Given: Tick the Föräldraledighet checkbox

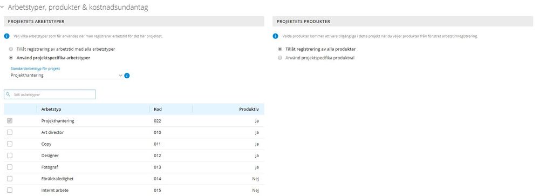Looking at the screenshot, I should pos(10,179).
